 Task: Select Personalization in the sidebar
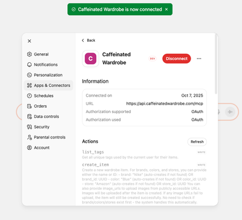point(48,75)
